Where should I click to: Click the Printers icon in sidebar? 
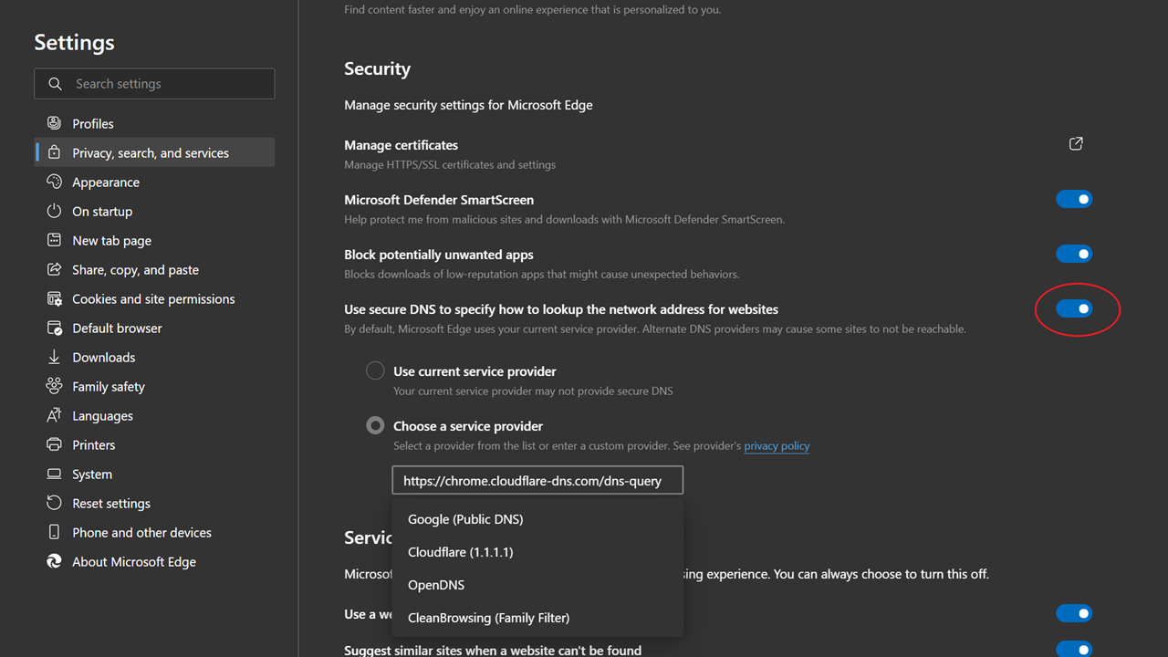pos(54,444)
